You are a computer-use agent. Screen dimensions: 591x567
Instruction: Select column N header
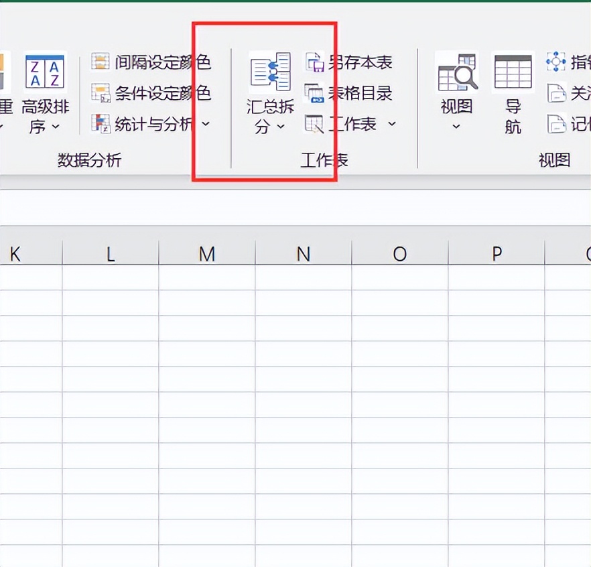click(304, 253)
